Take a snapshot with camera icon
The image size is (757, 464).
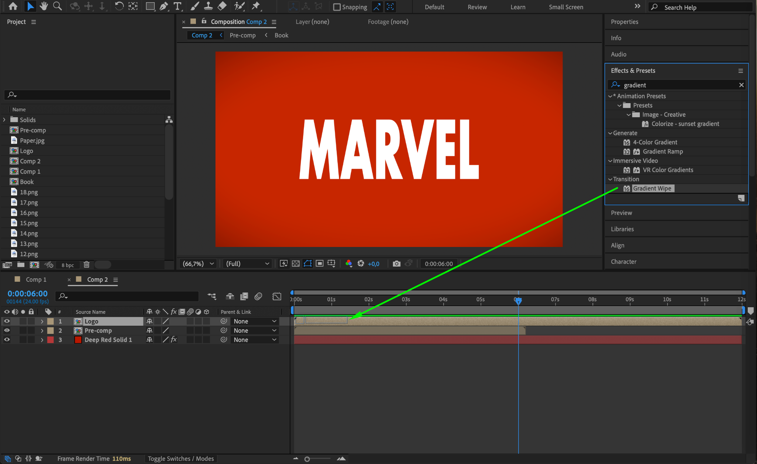coord(396,264)
